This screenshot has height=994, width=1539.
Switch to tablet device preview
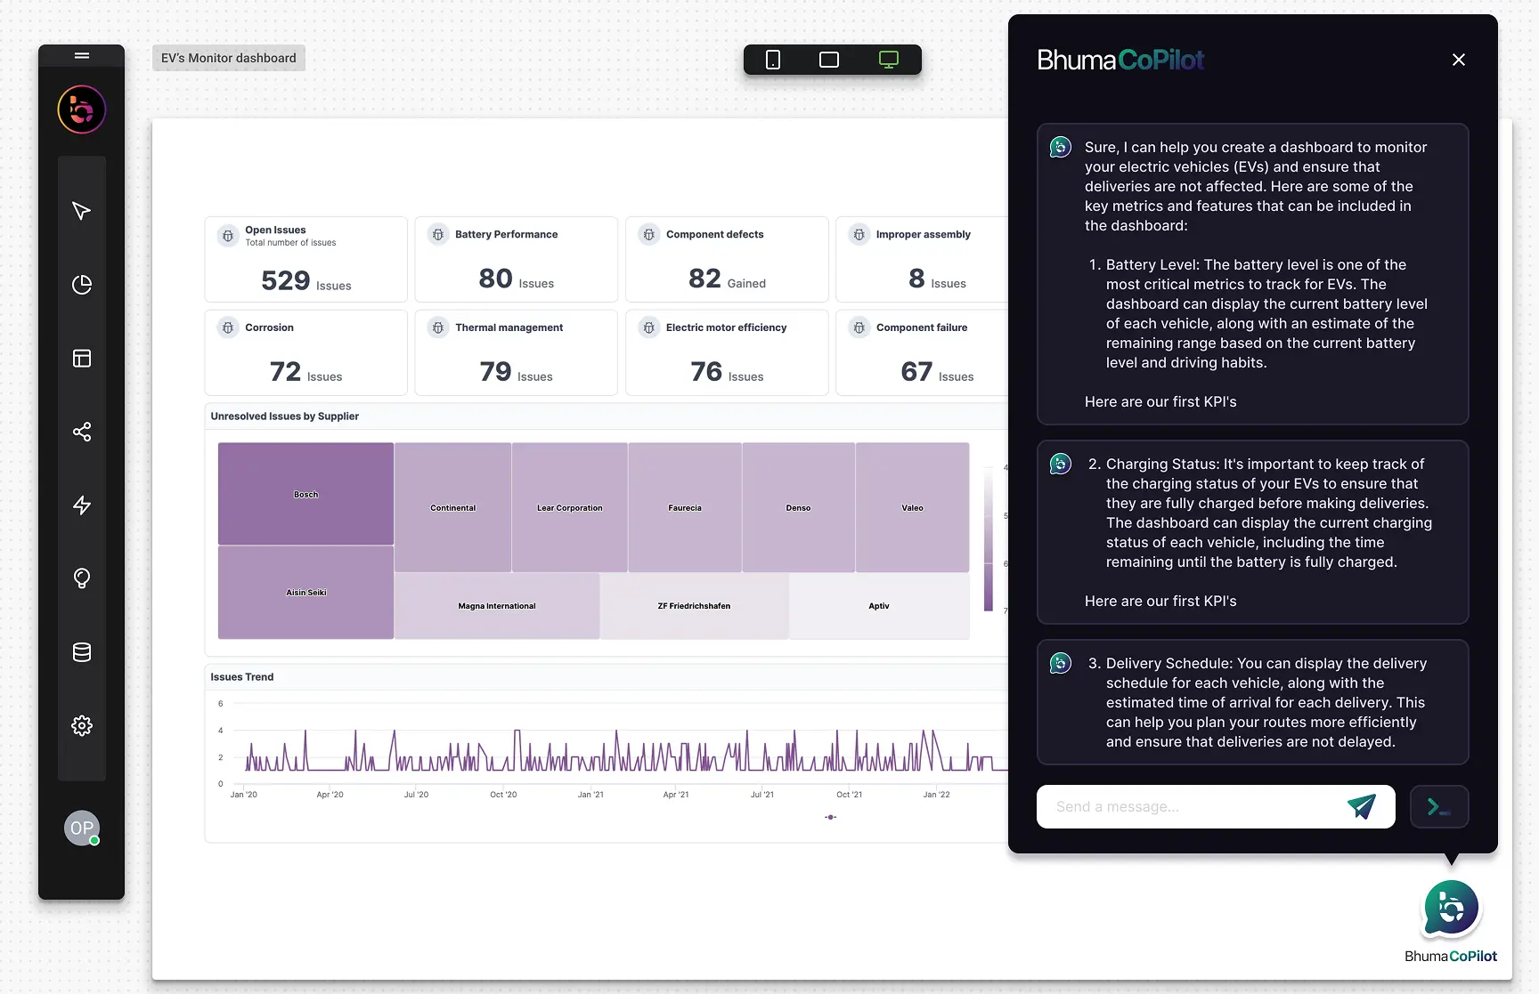(x=829, y=60)
